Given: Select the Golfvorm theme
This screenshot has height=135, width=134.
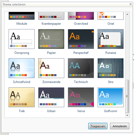Looking at the screenshot, I should point(111,97).
